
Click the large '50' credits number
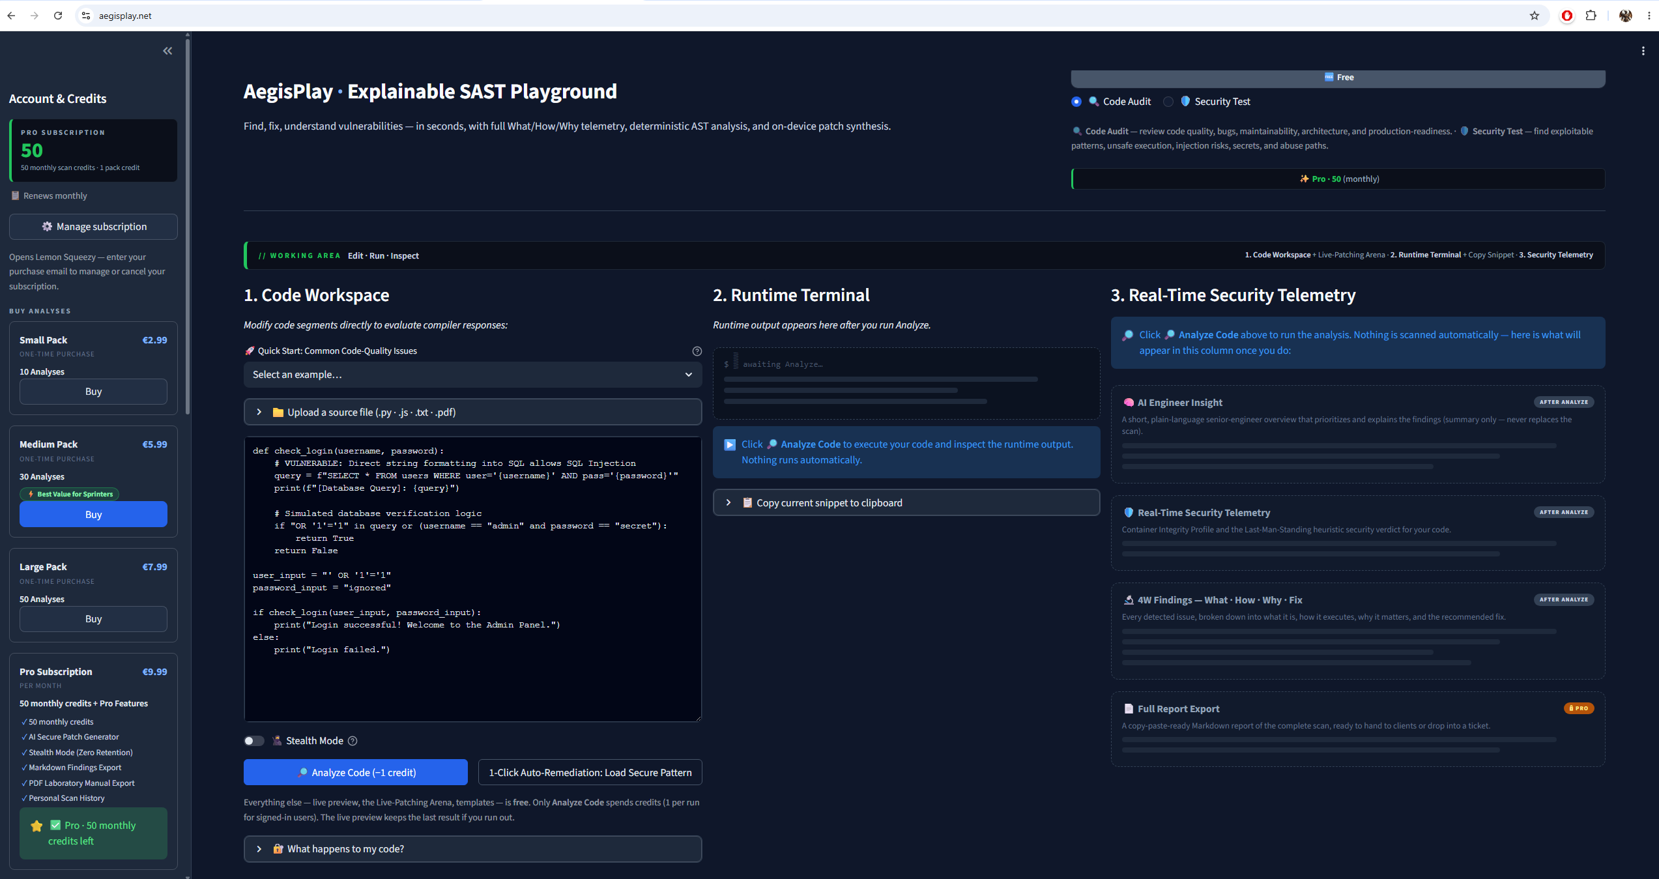click(x=32, y=151)
